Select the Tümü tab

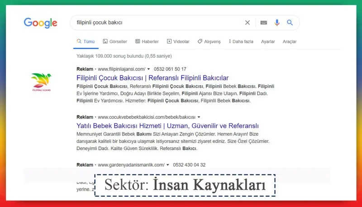(x=86, y=42)
